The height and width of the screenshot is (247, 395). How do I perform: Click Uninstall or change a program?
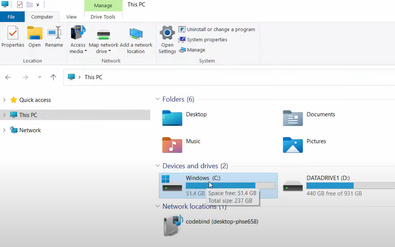coord(217,29)
